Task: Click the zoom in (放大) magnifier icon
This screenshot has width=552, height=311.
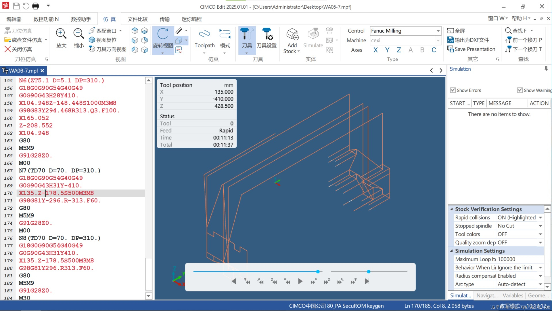Action: tap(61, 34)
